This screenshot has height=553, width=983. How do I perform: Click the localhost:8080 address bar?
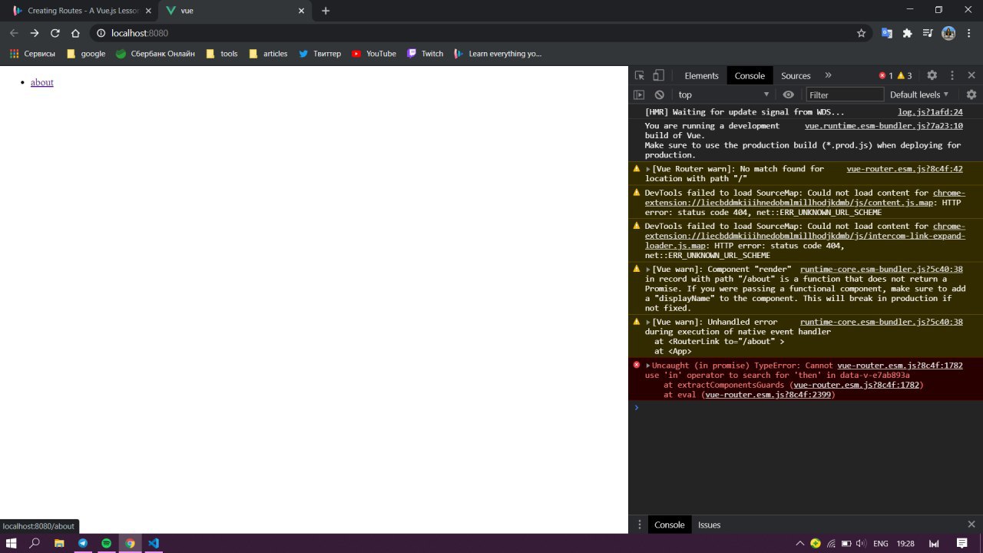[x=480, y=33]
